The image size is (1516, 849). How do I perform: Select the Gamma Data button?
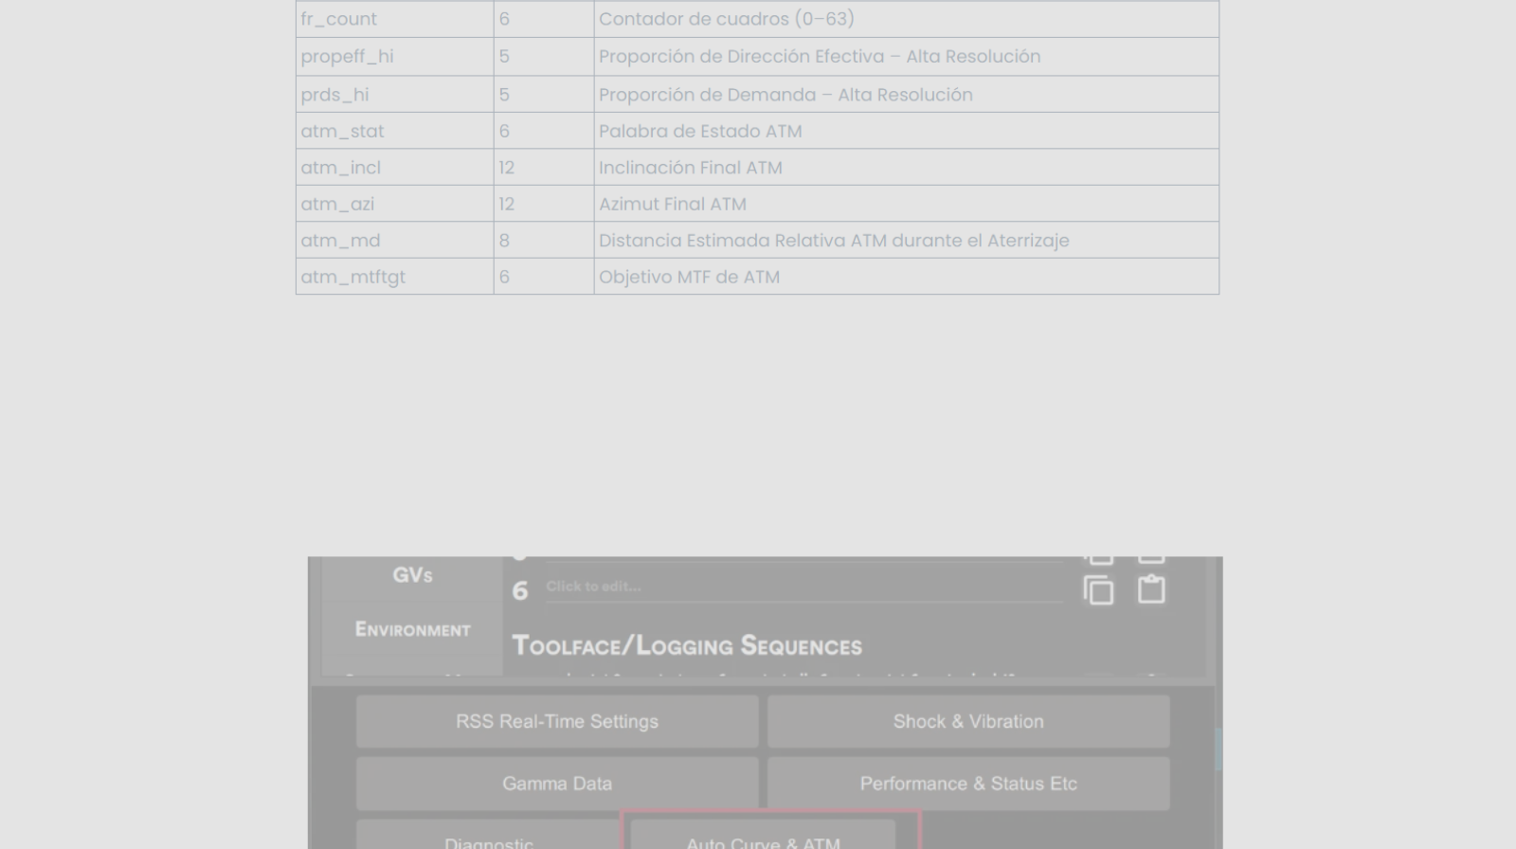tap(557, 784)
